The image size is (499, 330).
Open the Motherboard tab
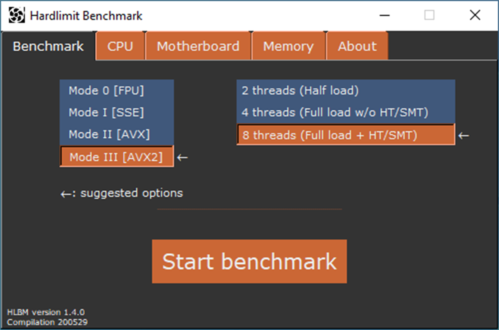[x=198, y=46]
